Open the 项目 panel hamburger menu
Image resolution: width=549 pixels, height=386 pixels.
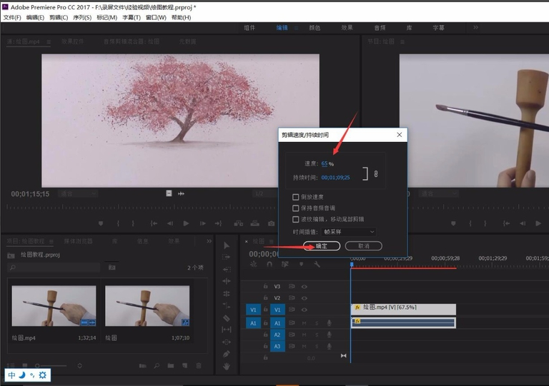click(x=50, y=241)
